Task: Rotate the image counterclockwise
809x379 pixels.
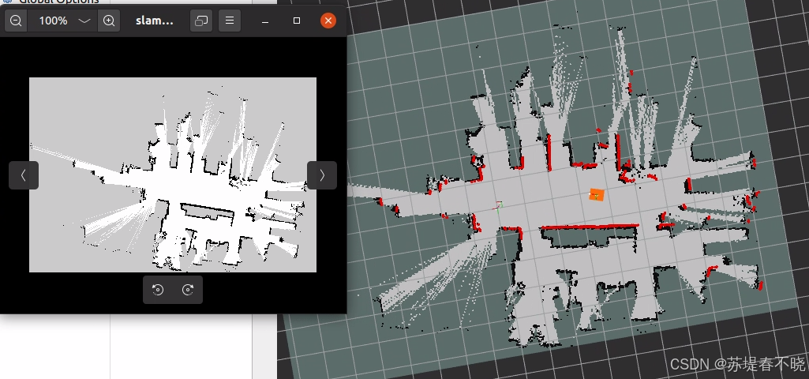Action: click(158, 290)
